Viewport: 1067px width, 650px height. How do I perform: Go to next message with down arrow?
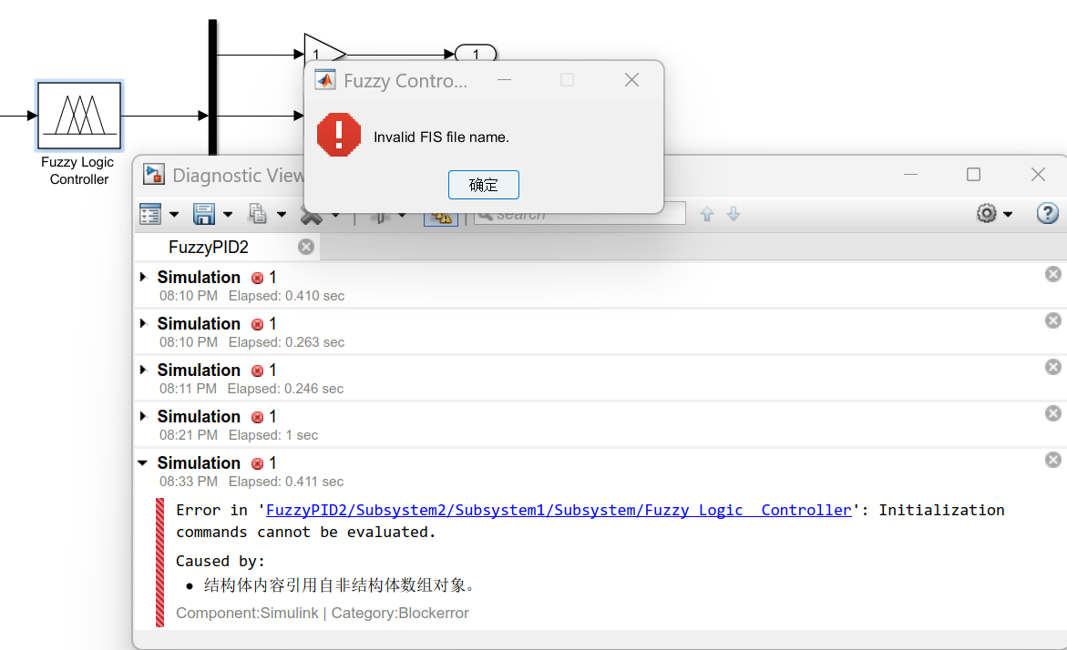click(x=734, y=214)
